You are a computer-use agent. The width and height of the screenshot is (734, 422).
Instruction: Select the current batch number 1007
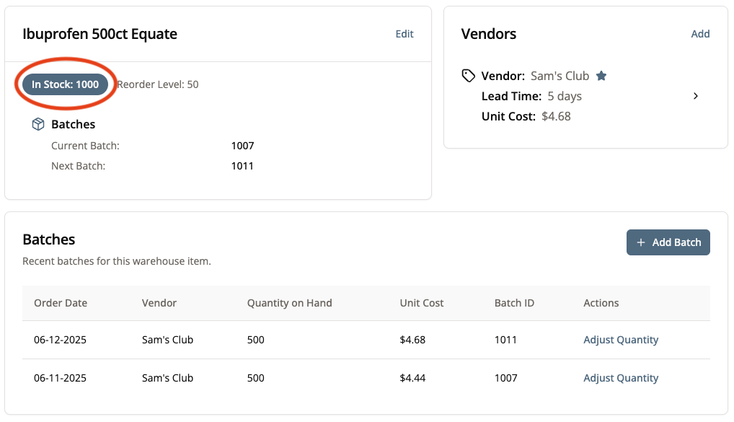point(242,146)
